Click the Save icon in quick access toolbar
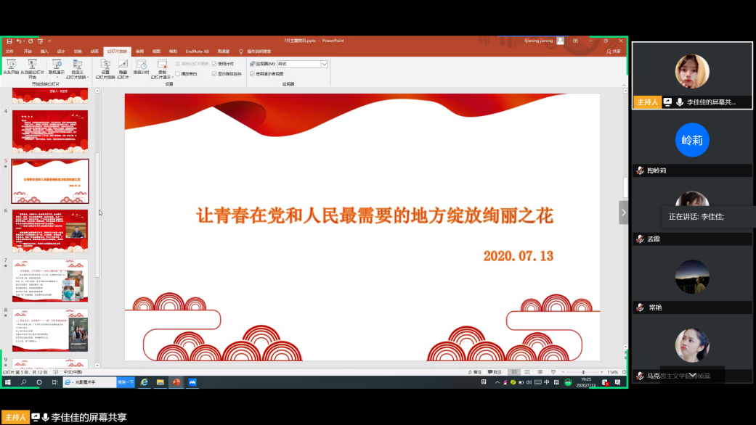Image resolution: width=756 pixels, height=425 pixels. pos(9,41)
